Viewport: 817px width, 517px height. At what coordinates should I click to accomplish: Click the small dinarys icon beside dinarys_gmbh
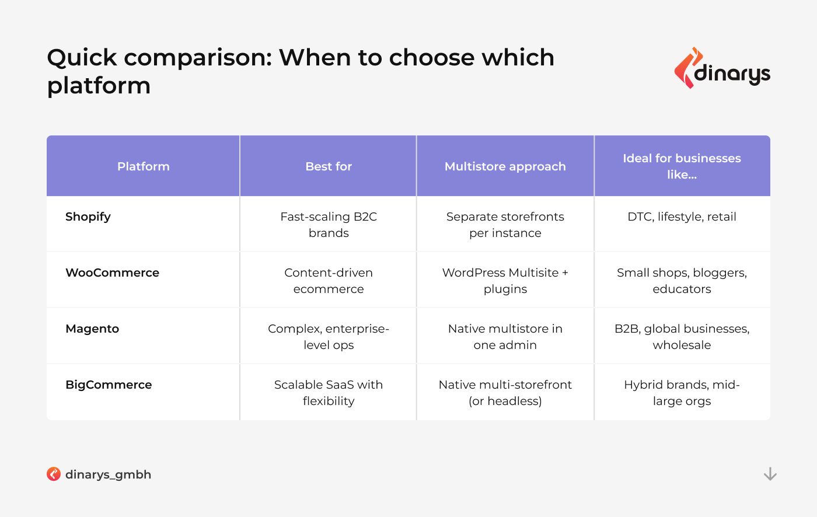(54, 474)
